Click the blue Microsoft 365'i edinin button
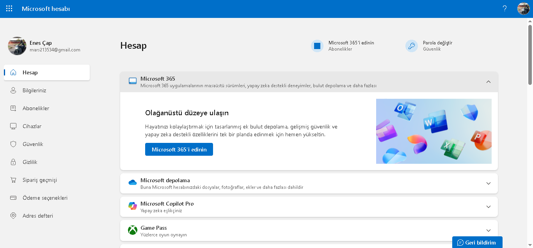This screenshot has width=533, height=248. click(179, 150)
